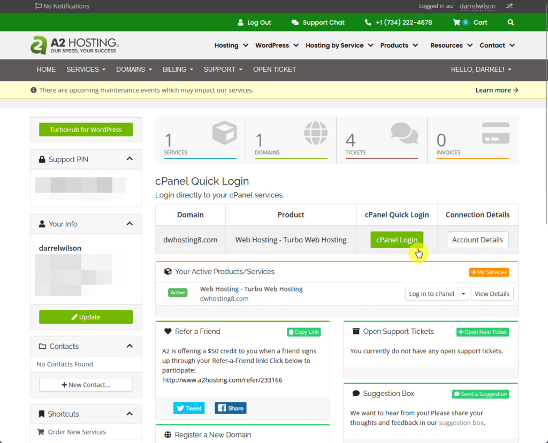Click the Log in to cPanel button

point(432,294)
